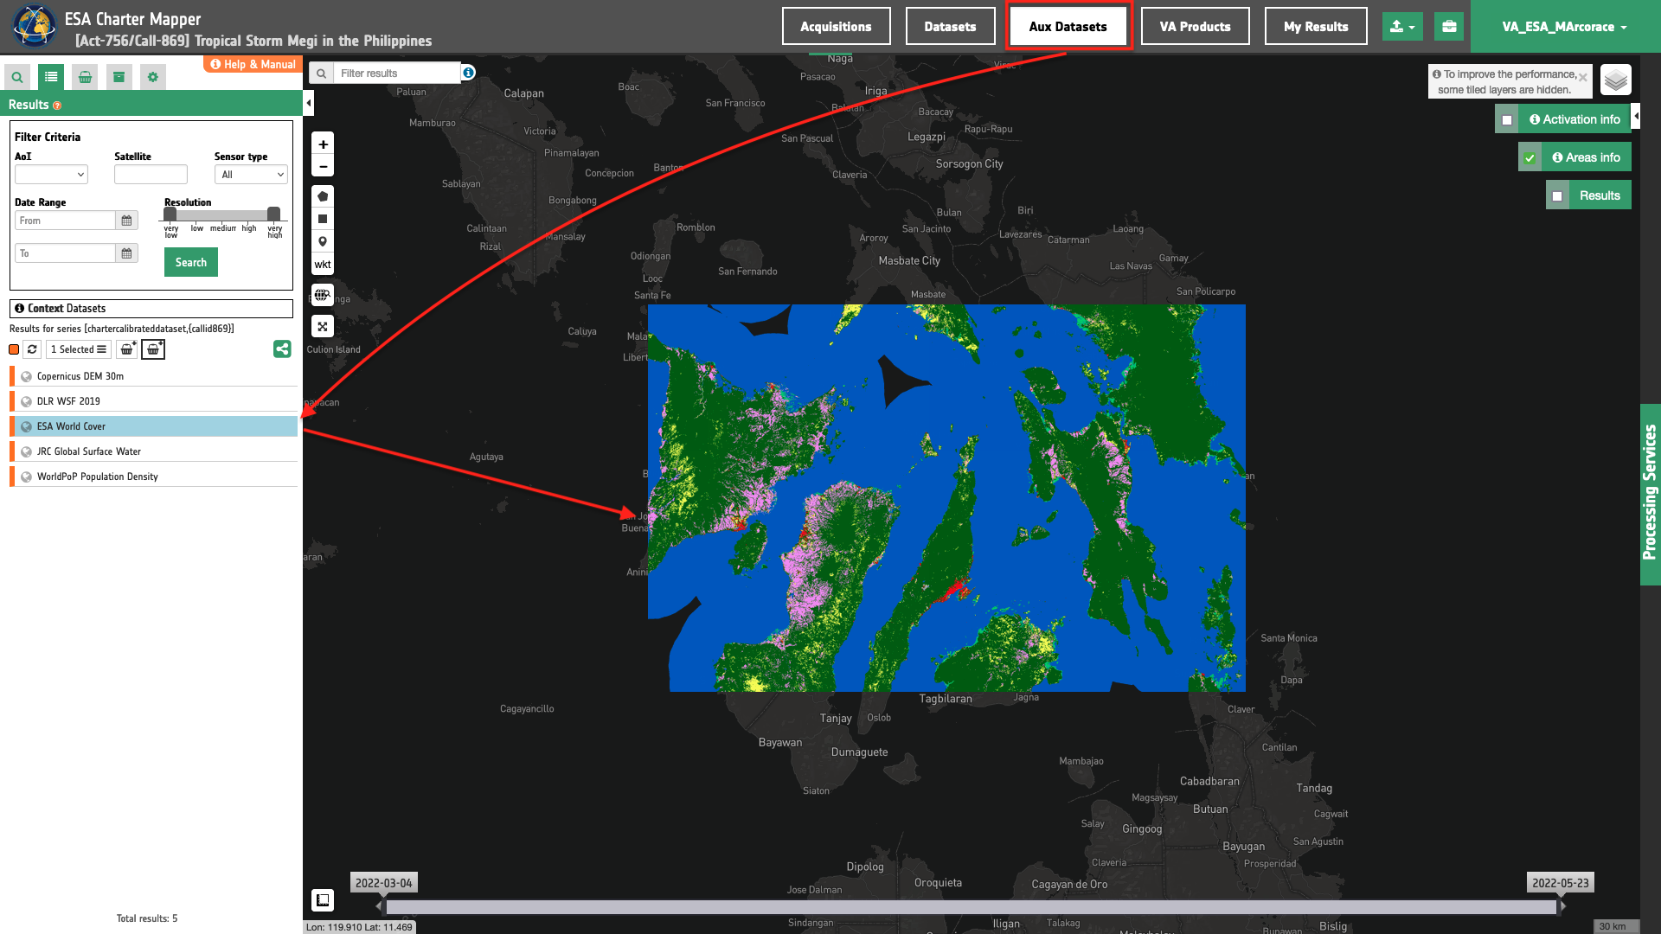
Task: Open the WKT geometry input tool
Action: click(x=323, y=265)
